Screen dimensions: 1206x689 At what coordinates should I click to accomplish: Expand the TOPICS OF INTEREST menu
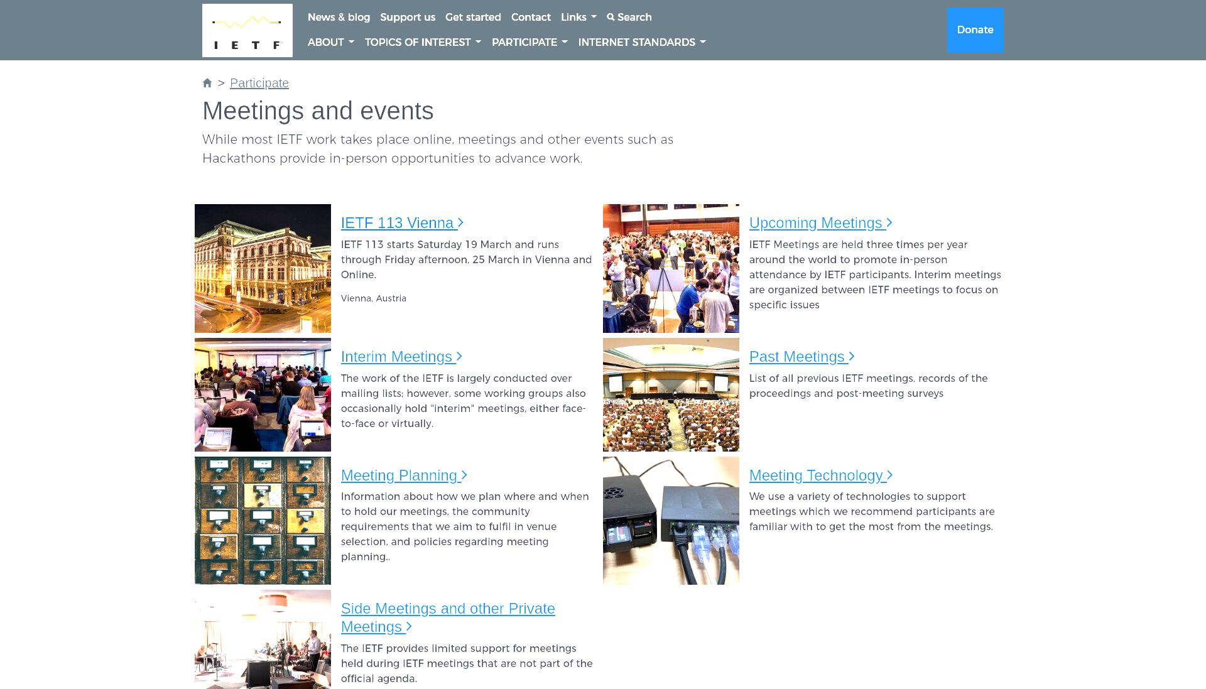pos(423,42)
